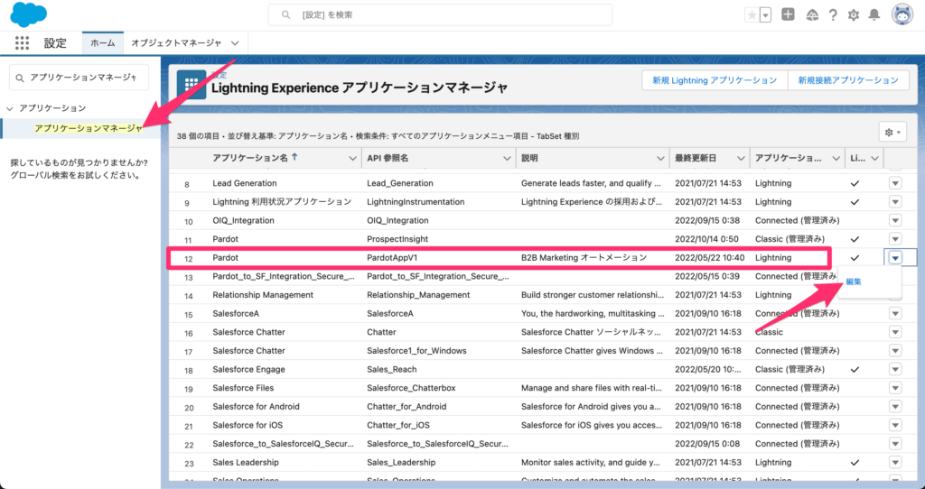The image size is (925, 489).
Task: Open row actions for Chatter Classic row
Action: pyautogui.click(x=895, y=332)
